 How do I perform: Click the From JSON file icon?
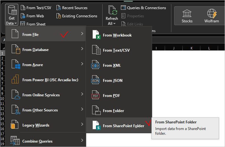(x=96, y=80)
